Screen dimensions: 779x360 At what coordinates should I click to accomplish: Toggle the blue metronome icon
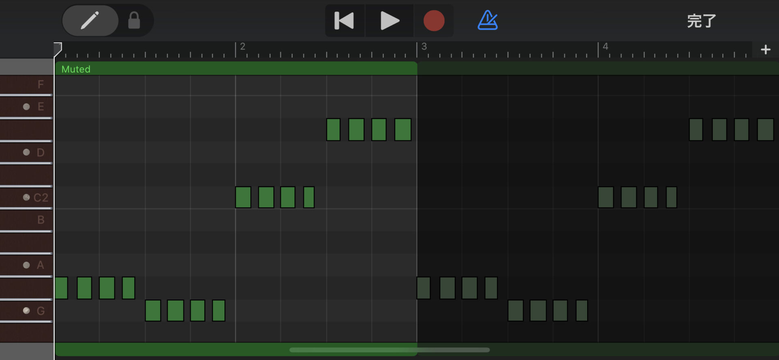(x=488, y=20)
